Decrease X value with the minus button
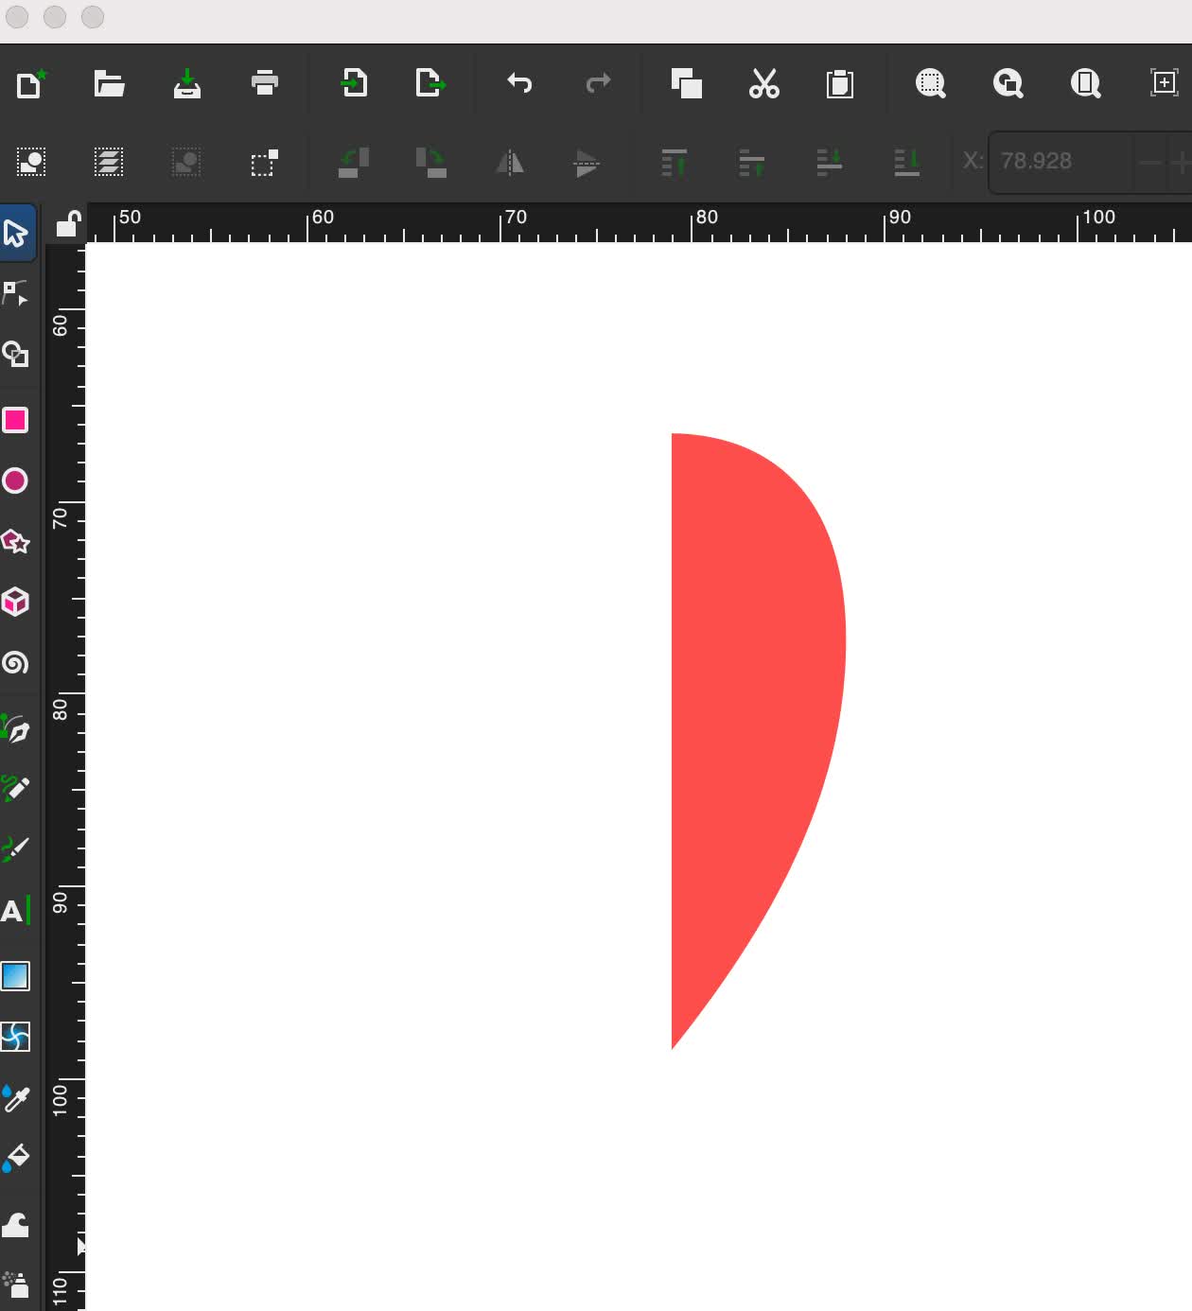 click(1149, 163)
